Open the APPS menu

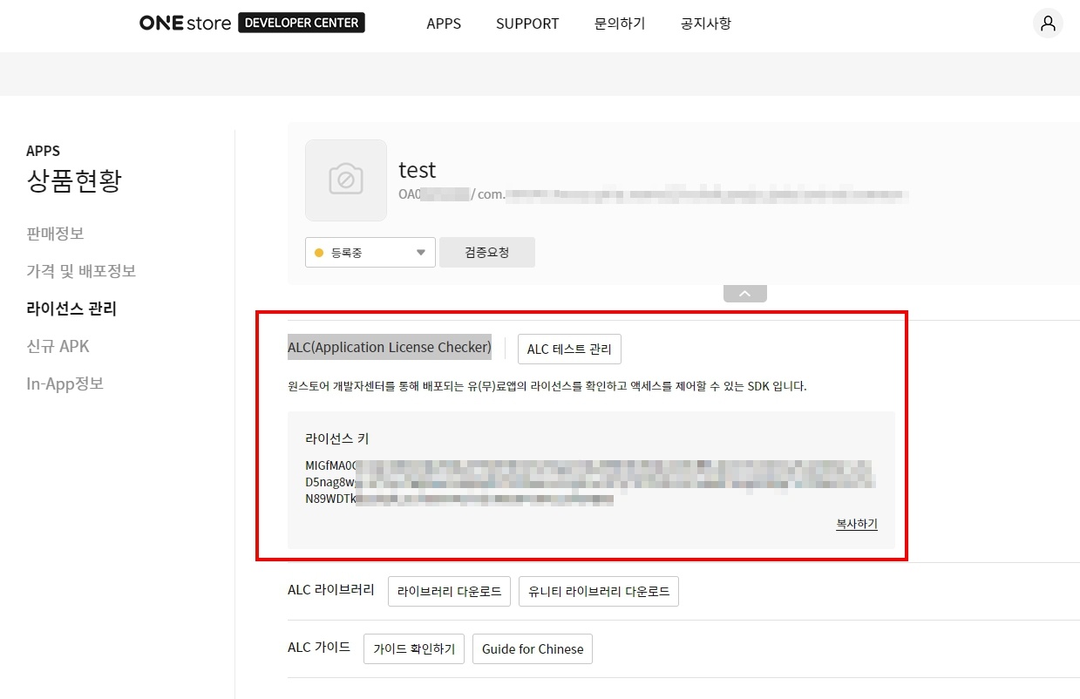click(444, 24)
